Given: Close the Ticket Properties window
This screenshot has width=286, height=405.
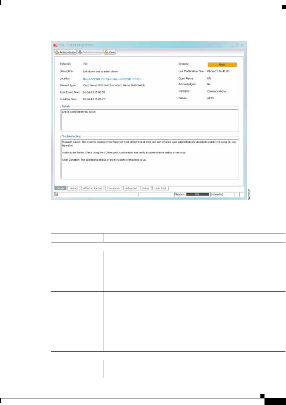Looking at the screenshot, I should click(242, 45).
